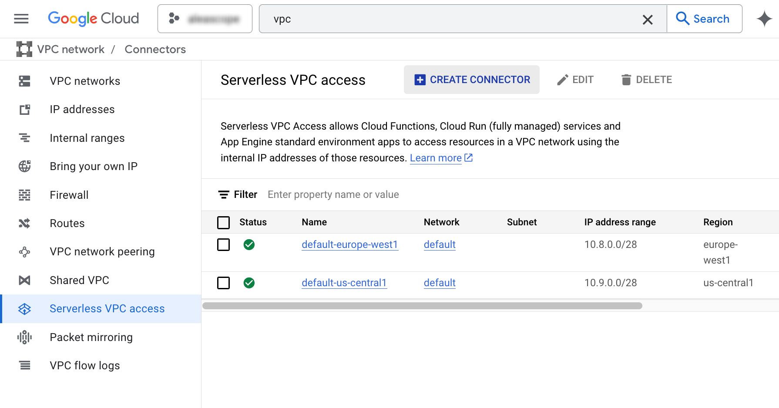The width and height of the screenshot is (779, 408).
Task: Toggle the select-all header checkbox
Action: 224,222
